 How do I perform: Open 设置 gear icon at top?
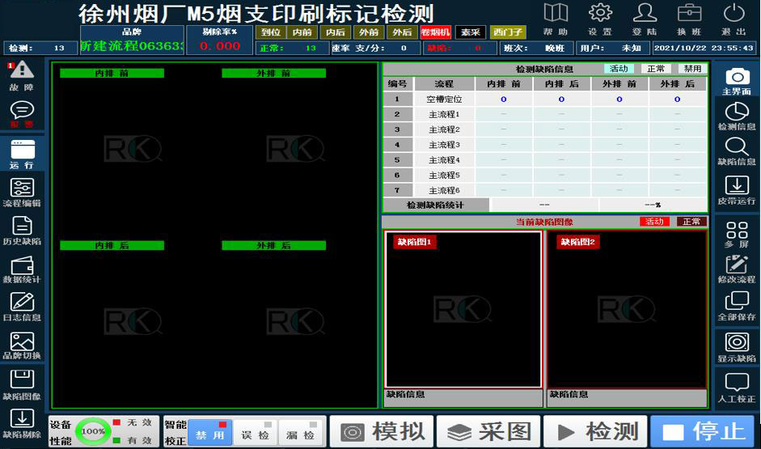point(600,18)
